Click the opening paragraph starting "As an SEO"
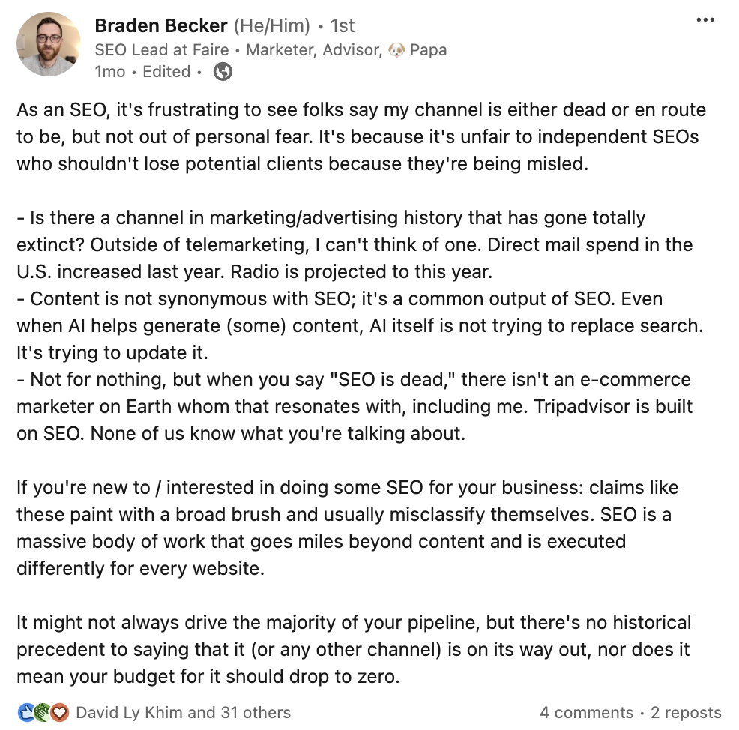This screenshot has width=739, height=730. point(360,136)
